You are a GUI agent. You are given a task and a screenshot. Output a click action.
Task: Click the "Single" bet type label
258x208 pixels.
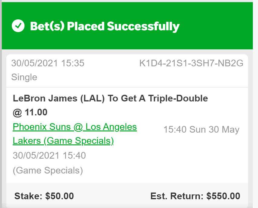click(24, 77)
